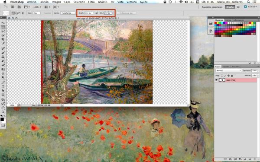Open the Estilo fixed size dropdown
Viewport: 260px width, 162px height.
click(68, 13)
